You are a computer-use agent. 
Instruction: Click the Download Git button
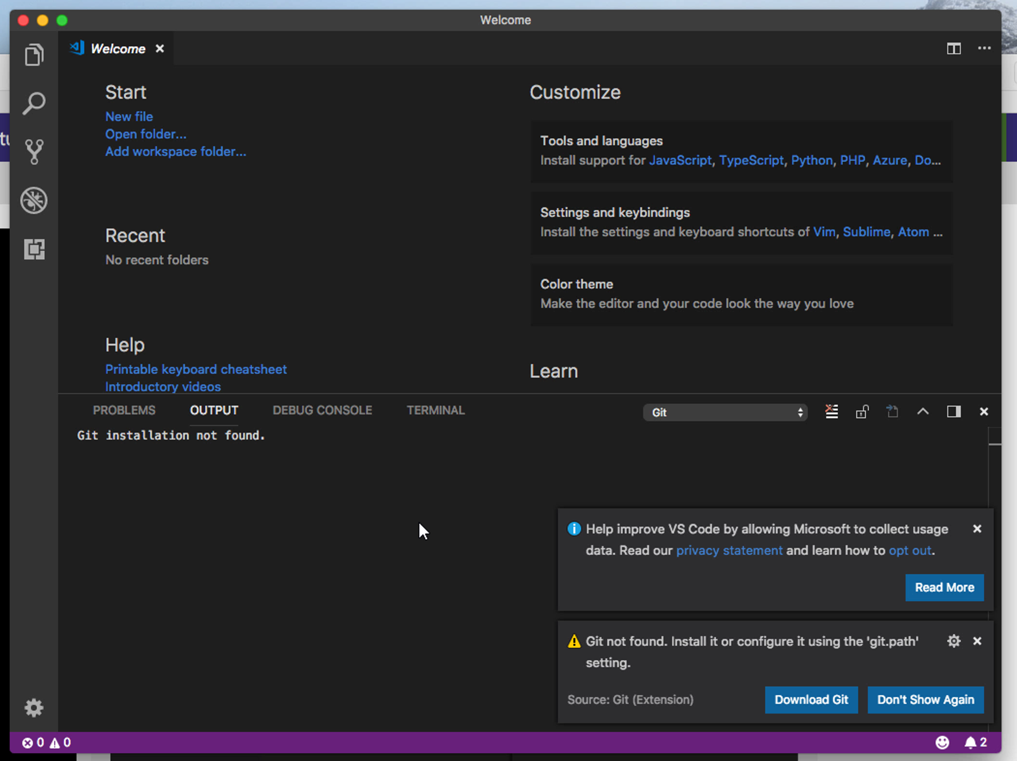(811, 700)
